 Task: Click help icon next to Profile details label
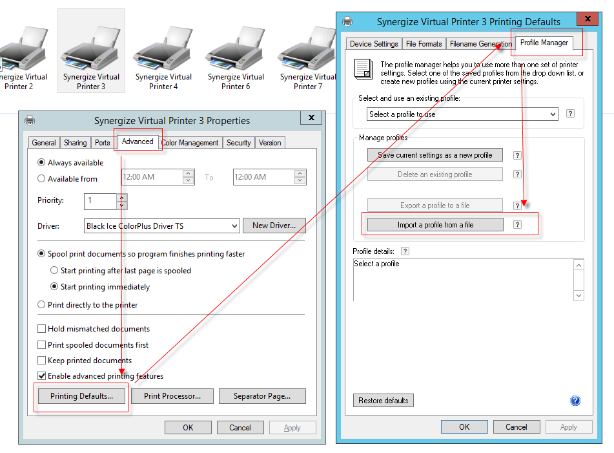tap(405, 251)
